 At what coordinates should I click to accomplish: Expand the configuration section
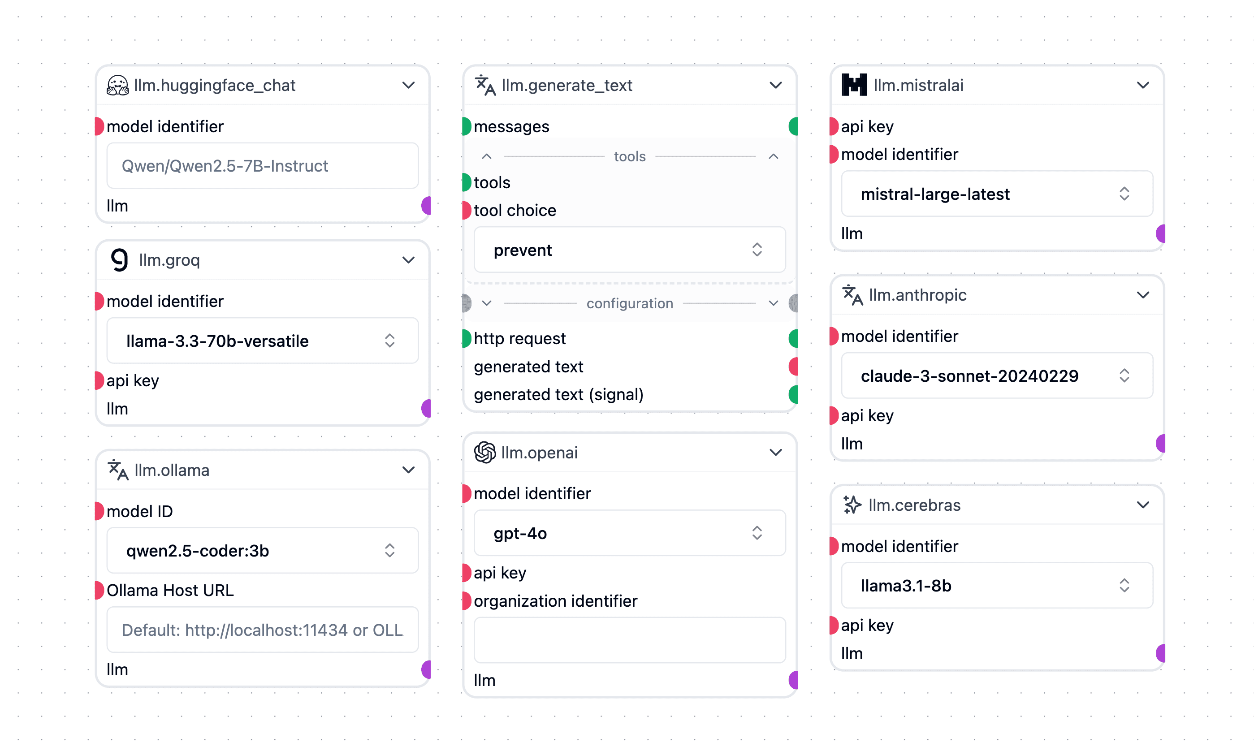(x=773, y=304)
